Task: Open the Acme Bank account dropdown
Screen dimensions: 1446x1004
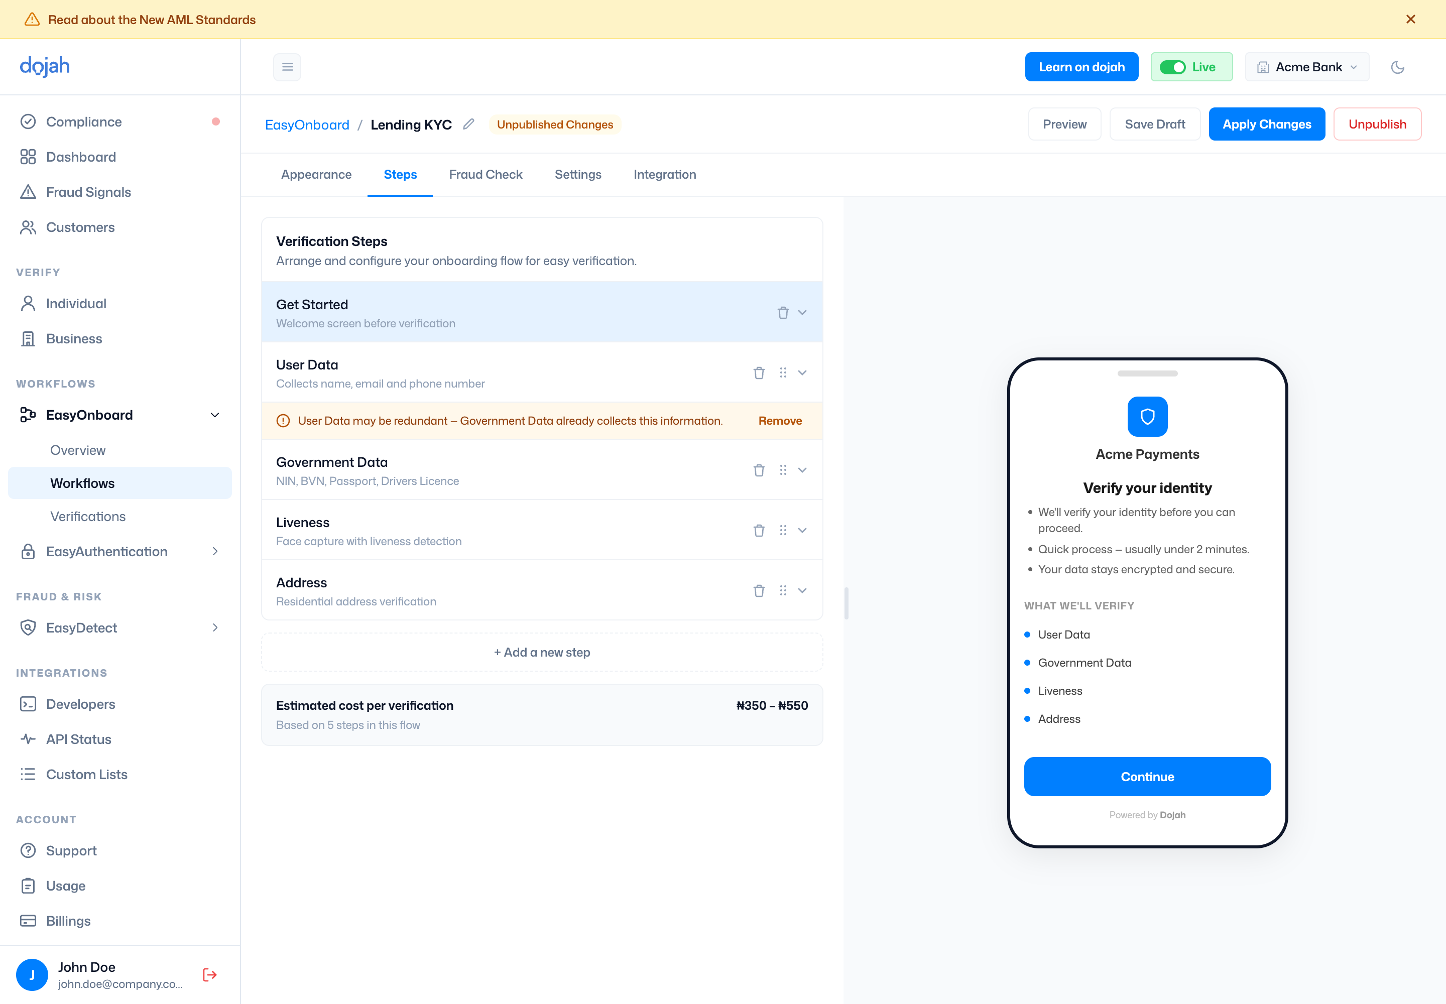Action: (x=1306, y=67)
